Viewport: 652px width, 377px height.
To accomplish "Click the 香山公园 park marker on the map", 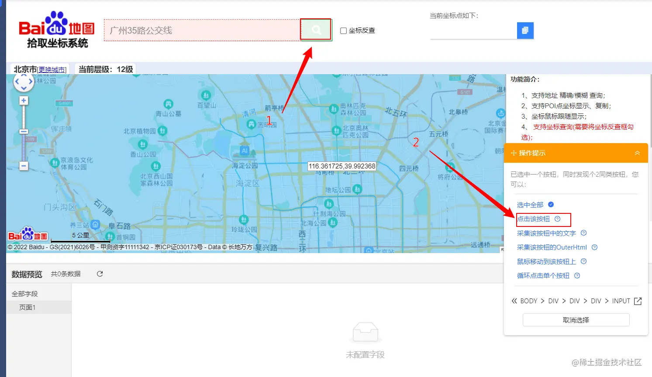I will tap(142, 144).
